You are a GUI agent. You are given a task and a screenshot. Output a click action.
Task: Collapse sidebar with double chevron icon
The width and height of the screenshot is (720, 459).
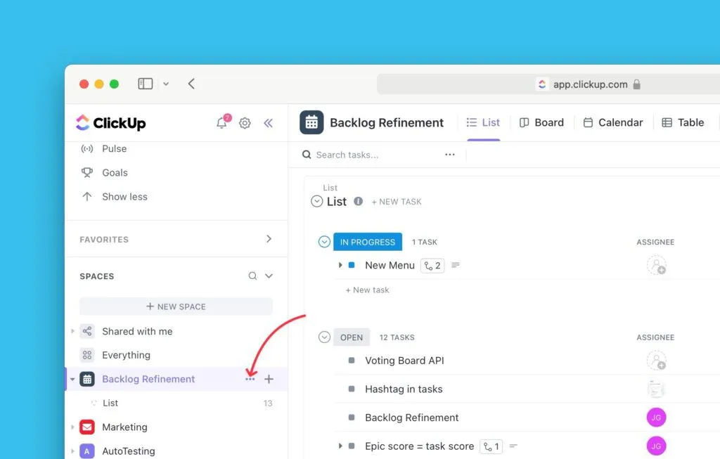click(x=268, y=123)
